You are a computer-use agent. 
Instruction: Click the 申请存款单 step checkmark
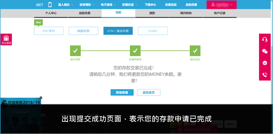(x=135, y=51)
